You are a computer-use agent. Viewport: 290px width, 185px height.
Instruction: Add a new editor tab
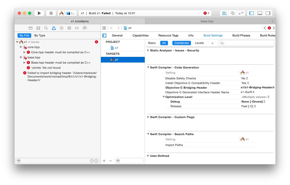[x=272, y=21]
